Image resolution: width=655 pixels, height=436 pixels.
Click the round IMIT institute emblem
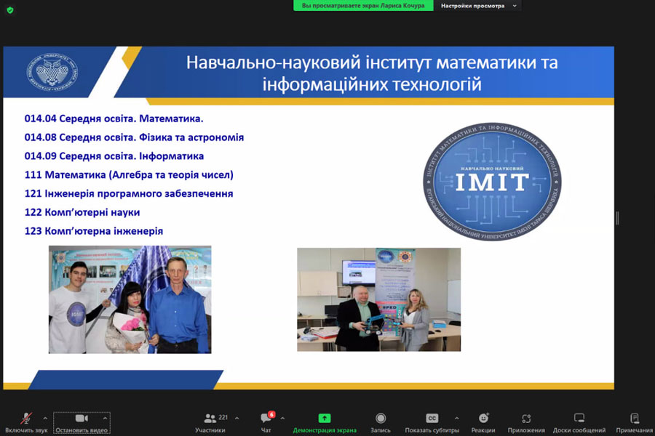point(492,182)
